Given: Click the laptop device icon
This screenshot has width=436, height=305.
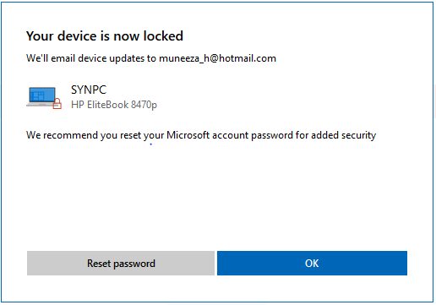Looking at the screenshot, I should pyautogui.click(x=44, y=97).
